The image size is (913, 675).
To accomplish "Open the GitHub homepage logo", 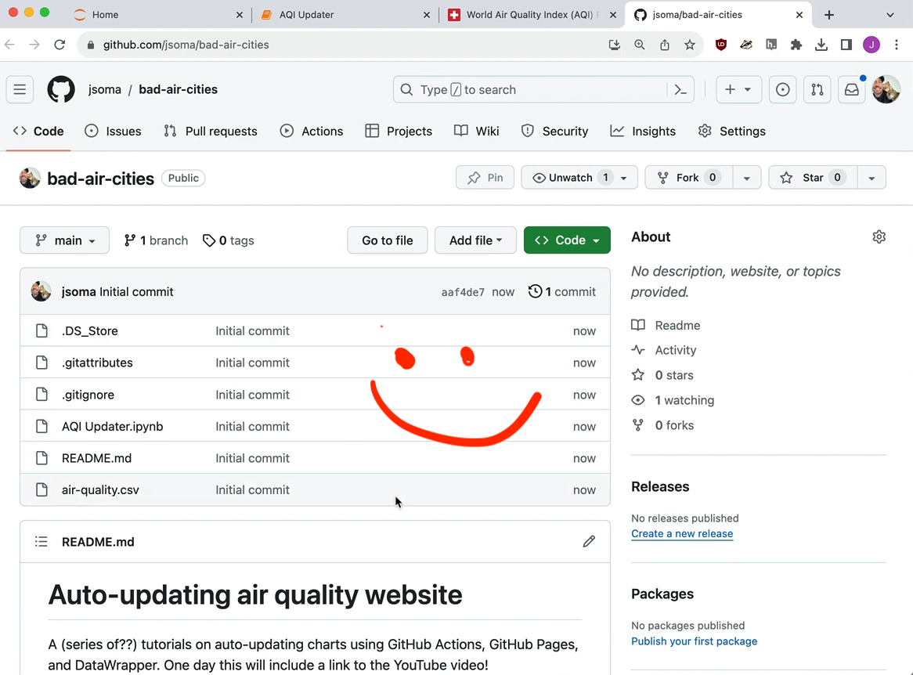I will point(61,90).
